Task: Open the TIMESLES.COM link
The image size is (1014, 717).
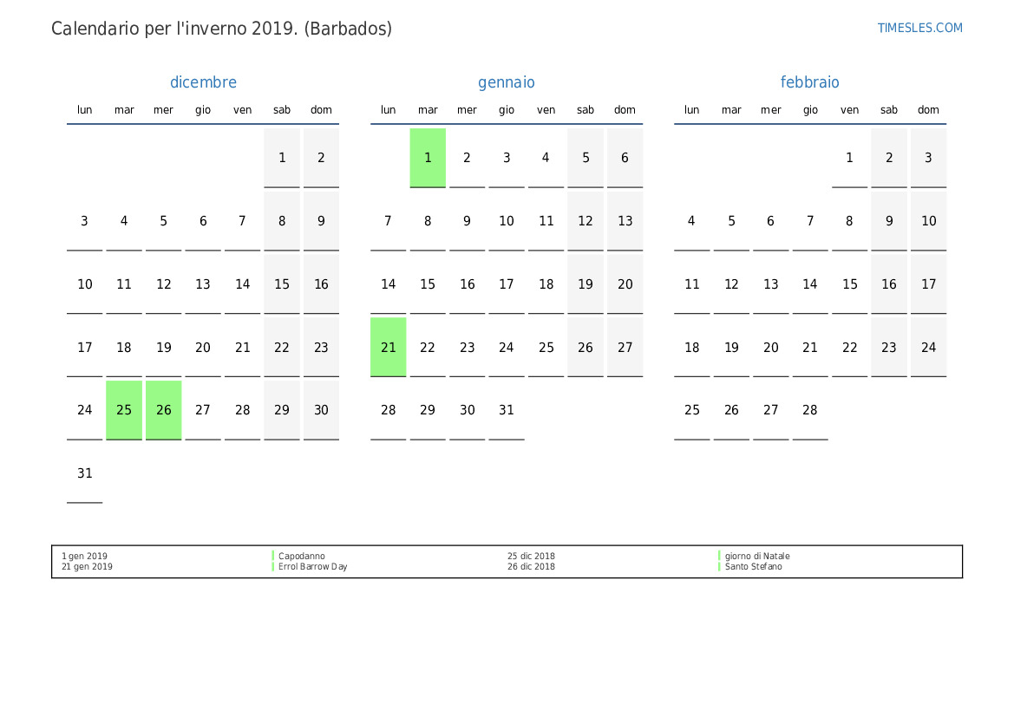Action: 919,28
